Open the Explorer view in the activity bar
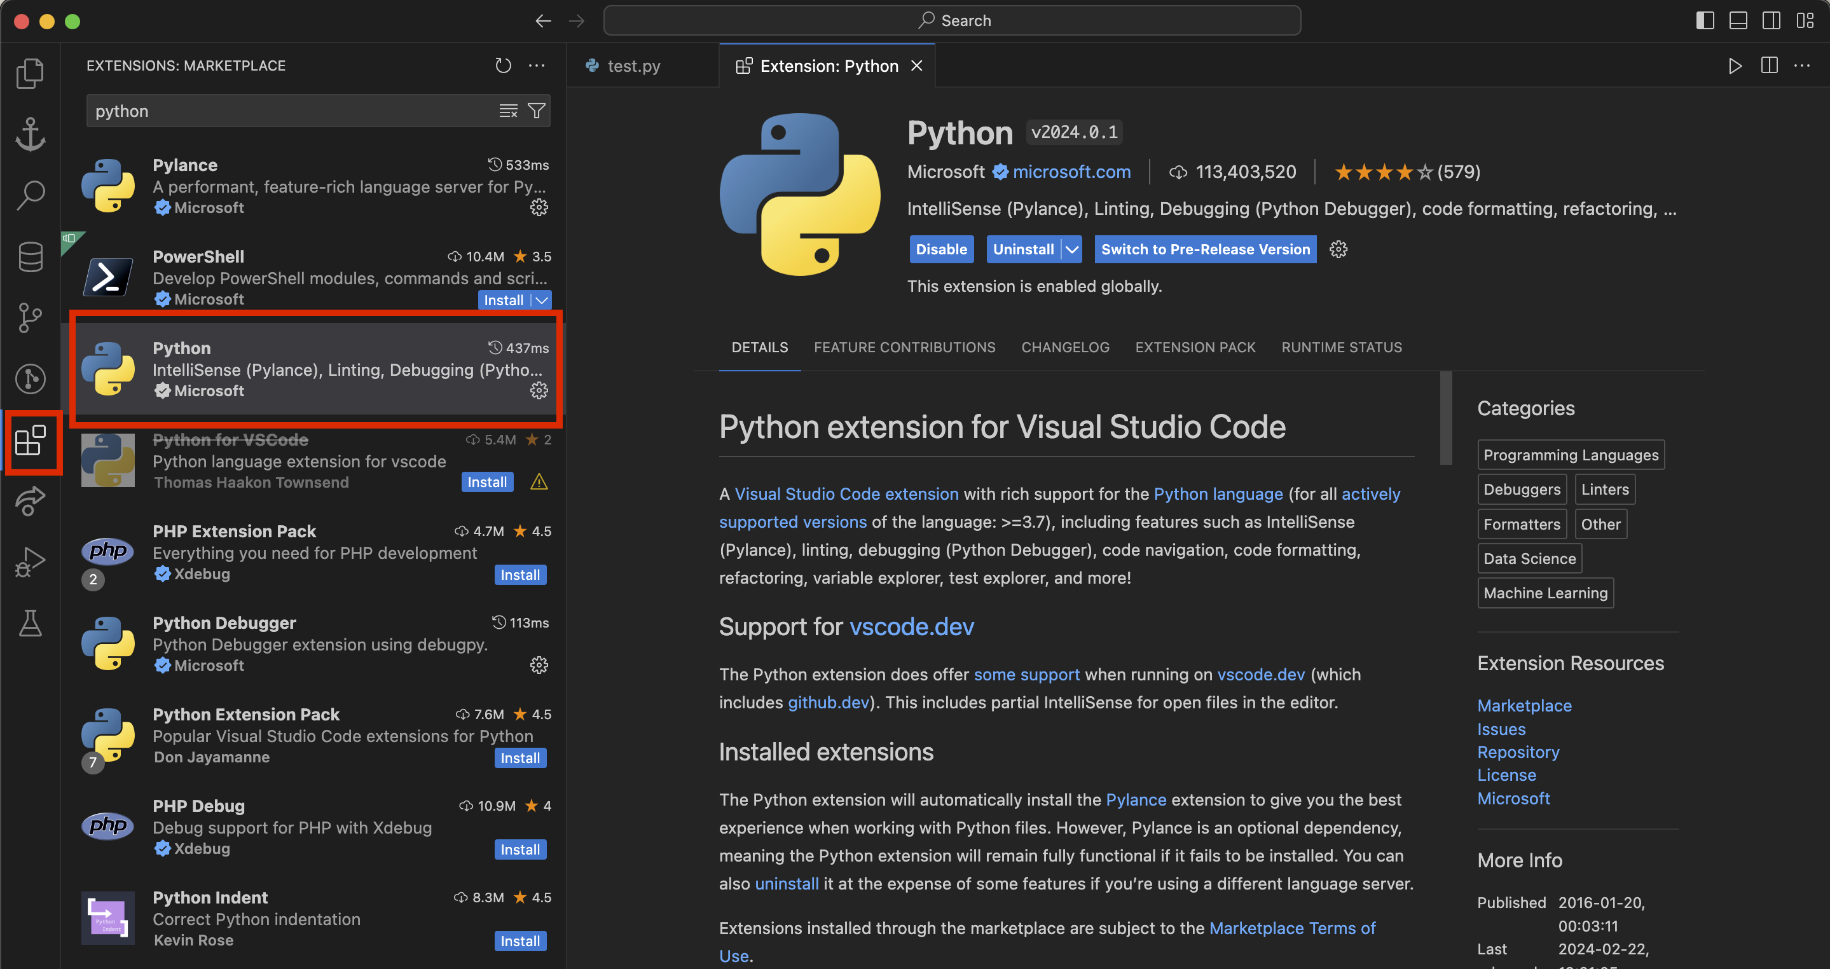The height and width of the screenshot is (969, 1830). [x=30, y=73]
